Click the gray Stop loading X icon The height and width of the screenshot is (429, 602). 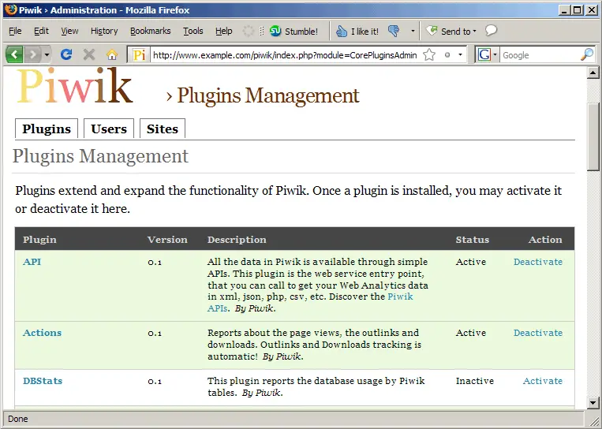coord(88,55)
